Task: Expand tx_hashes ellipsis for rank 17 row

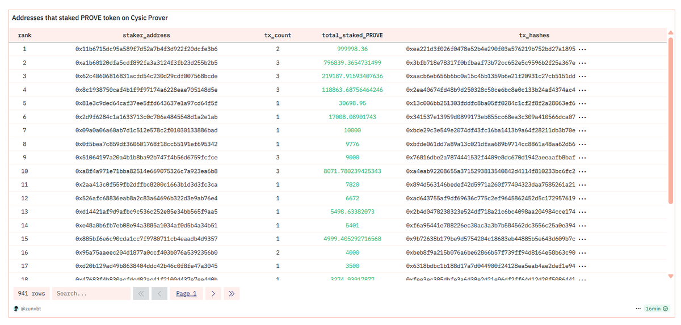Action: point(582,266)
